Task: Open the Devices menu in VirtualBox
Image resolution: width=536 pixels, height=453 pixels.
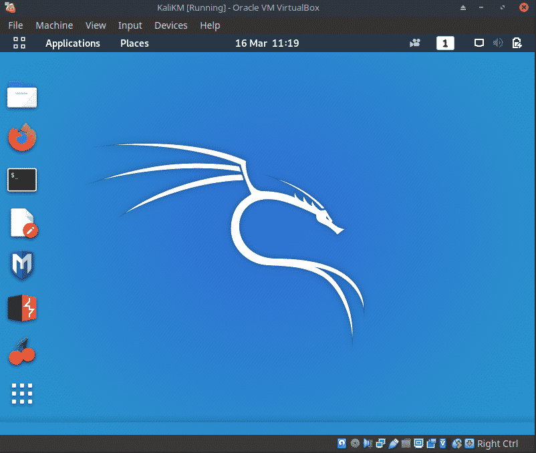Action: pyautogui.click(x=170, y=25)
